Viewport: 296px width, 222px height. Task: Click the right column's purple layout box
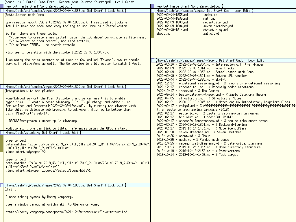[153, 6]
